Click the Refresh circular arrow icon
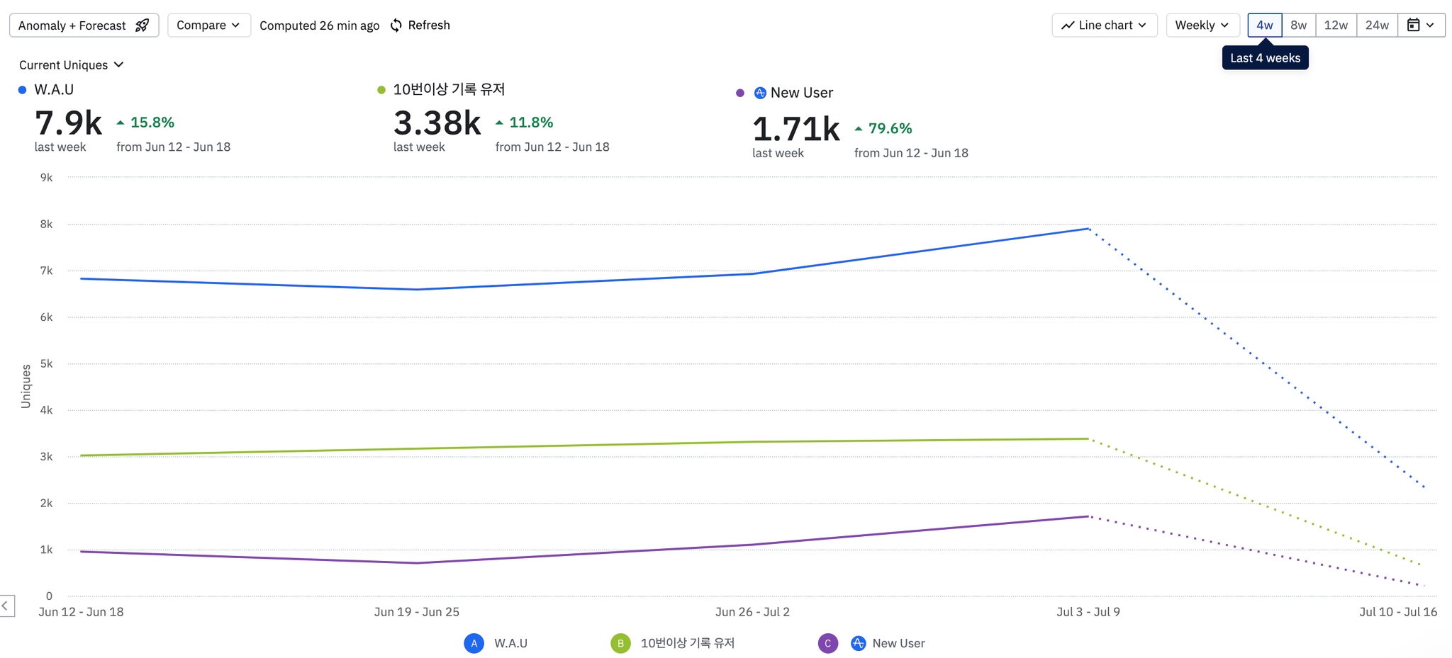The width and height of the screenshot is (1452, 658). (x=396, y=25)
